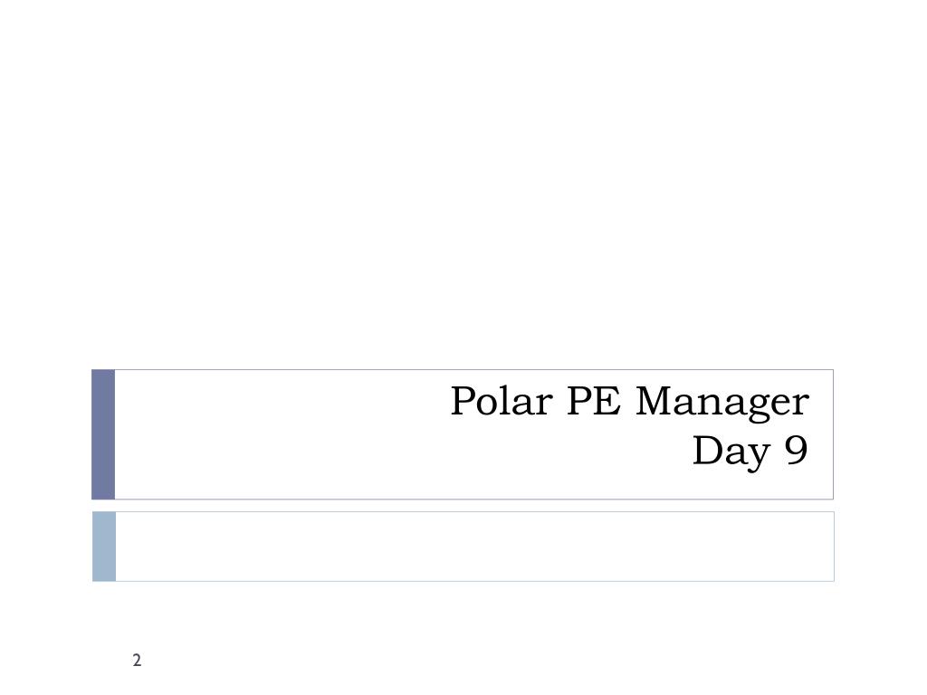The image size is (927, 695).
Task: Click the slide number 2
Action: pyautogui.click(x=138, y=660)
